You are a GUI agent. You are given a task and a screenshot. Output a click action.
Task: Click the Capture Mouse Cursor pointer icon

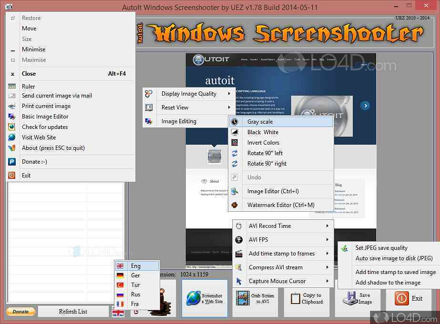(x=239, y=281)
